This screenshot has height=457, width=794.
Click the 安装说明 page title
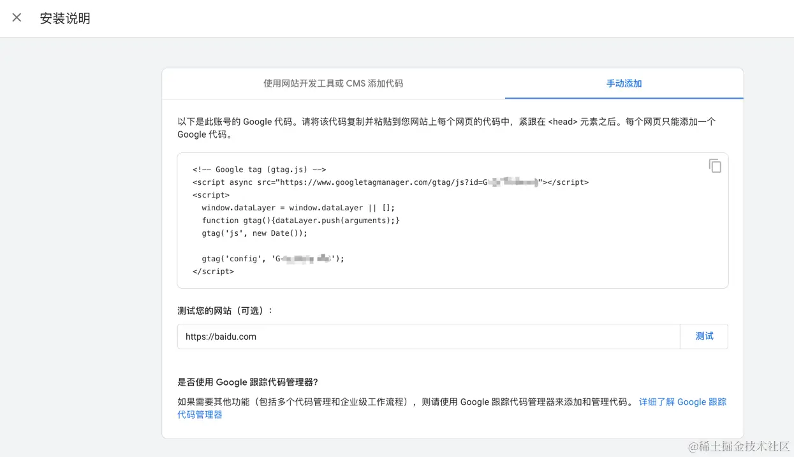point(65,18)
